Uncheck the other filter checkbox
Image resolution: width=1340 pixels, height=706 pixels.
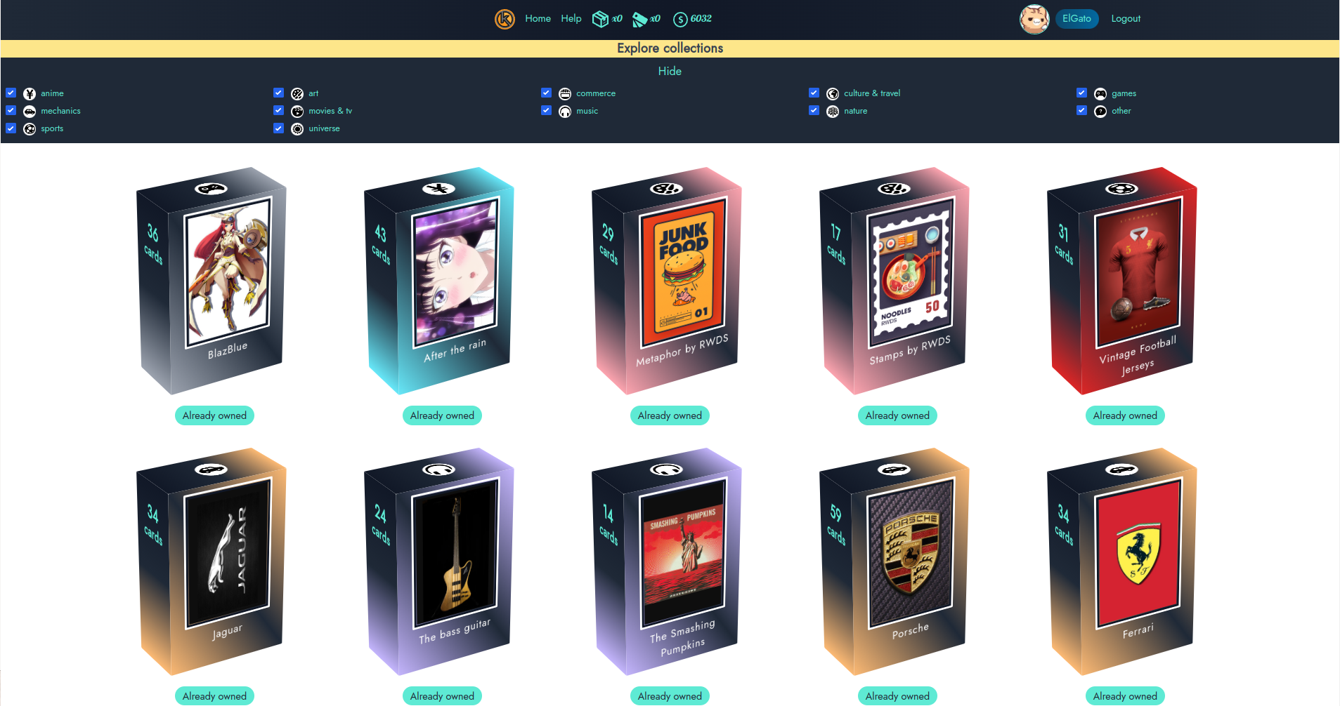(1081, 110)
